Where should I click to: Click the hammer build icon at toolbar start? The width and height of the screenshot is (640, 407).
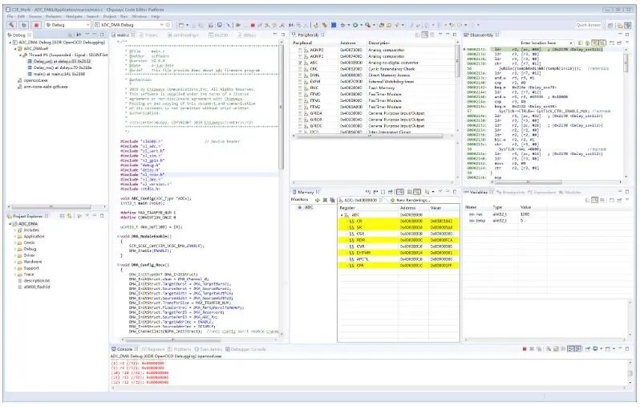(11, 25)
